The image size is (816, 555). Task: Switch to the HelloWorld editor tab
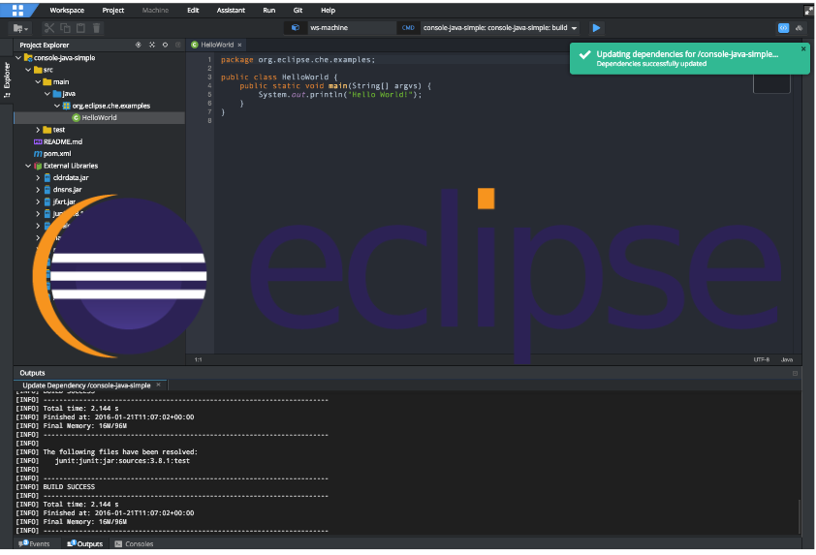pos(217,45)
